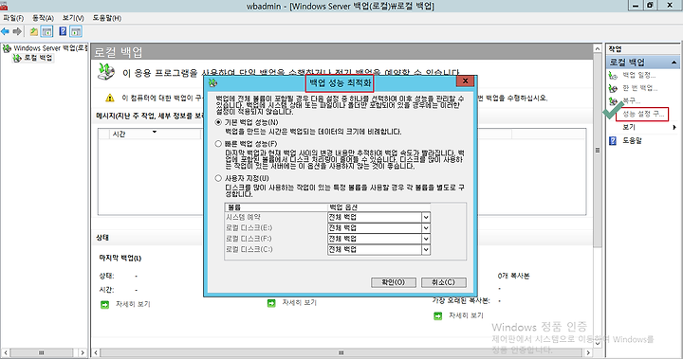683x359 pixels.
Task: Click 자세히 보기 under 가장 오래된 복사본
Action: pos(466,315)
